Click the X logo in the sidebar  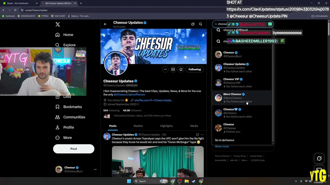[58, 24]
